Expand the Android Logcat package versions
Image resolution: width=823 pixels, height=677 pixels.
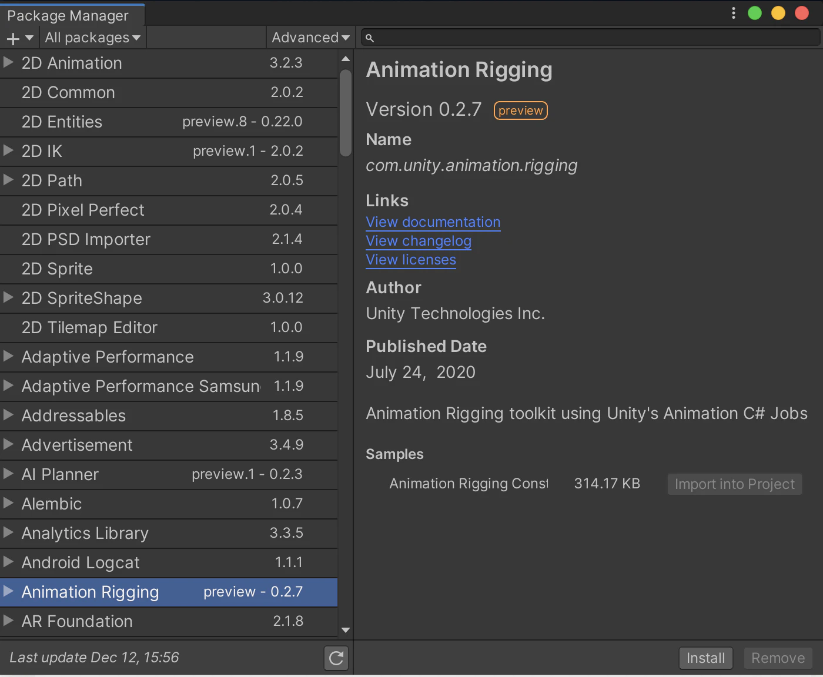(8, 562)
